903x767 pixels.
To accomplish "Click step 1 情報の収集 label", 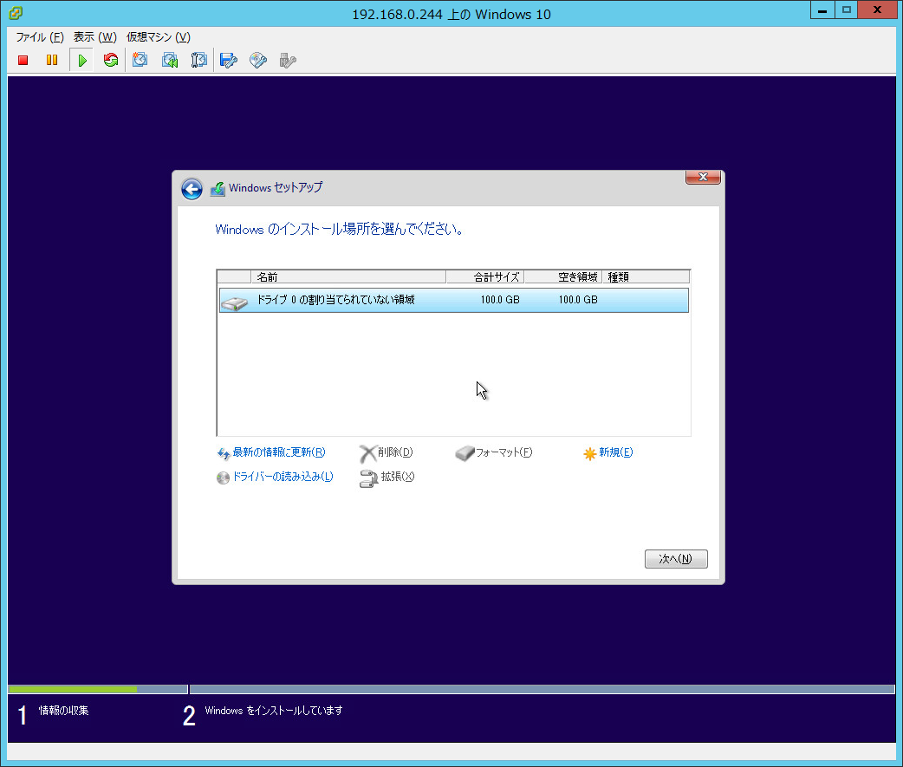I will pos(63,711).
